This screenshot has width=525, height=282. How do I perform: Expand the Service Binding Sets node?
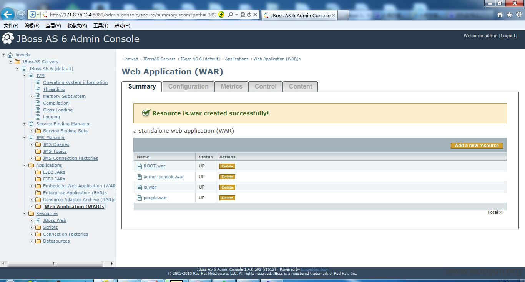32,131
